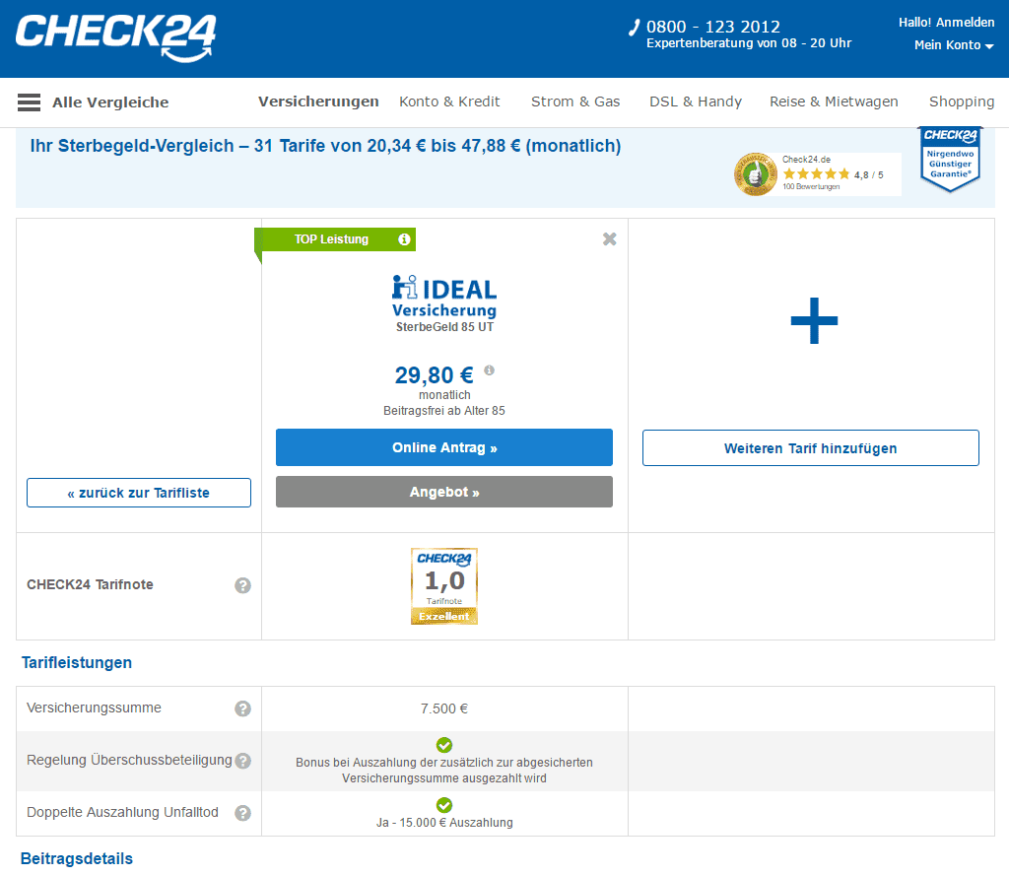Screen dimensions: 1009x876
Task: Click Weiteren Tarif hinzufügen button
Action: click(x=811, y=447)
